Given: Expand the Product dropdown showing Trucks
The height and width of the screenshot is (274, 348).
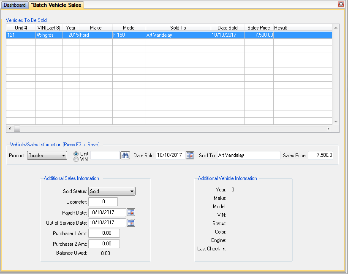Looking at the screenshot, I should pyautogui.click(x=47, y=156).
